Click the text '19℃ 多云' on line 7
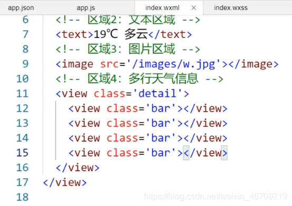Image resolution: width=292 pixels, height=206 pixels. pyautogui.click(x=121, y=34)
